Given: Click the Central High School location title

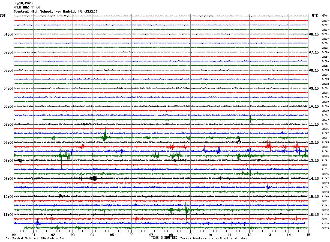Looking at the screenshot, I should pos(55,11).
